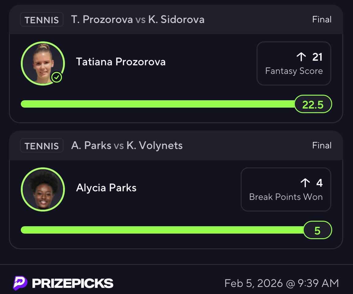This screenshot has height=294, width=353.
Task: Click the Tatiana Prozorova player name
Action: (x=121, y=62)
